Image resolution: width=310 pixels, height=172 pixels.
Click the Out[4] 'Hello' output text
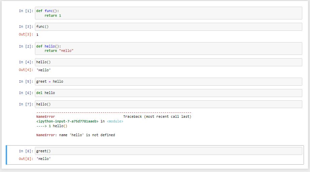43,70
